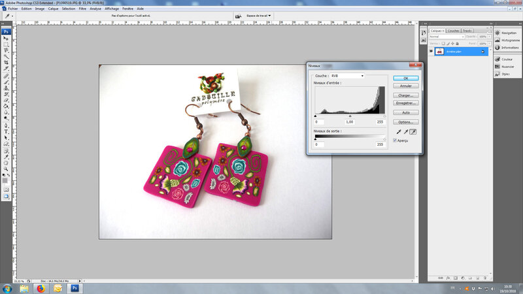The width and height of the screenshot is (523, 294).
Task: Open the Photoshop Ps header icon in toolbox
Action: pos(6,31)
